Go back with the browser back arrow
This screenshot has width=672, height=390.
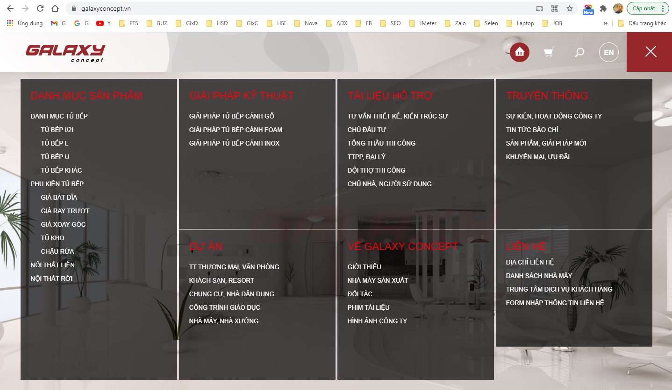tap(10, 8)
